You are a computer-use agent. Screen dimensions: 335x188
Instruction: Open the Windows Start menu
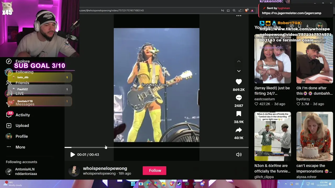click(133, 184)
